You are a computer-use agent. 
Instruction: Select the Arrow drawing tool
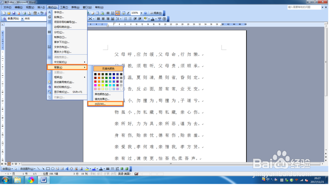tap(43, 169)
